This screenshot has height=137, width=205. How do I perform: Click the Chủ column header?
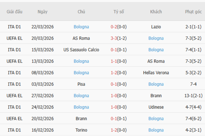(x=81, y=12)
